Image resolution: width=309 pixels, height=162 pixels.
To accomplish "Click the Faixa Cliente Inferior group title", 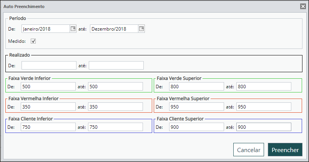I will [x=30, y=119].
